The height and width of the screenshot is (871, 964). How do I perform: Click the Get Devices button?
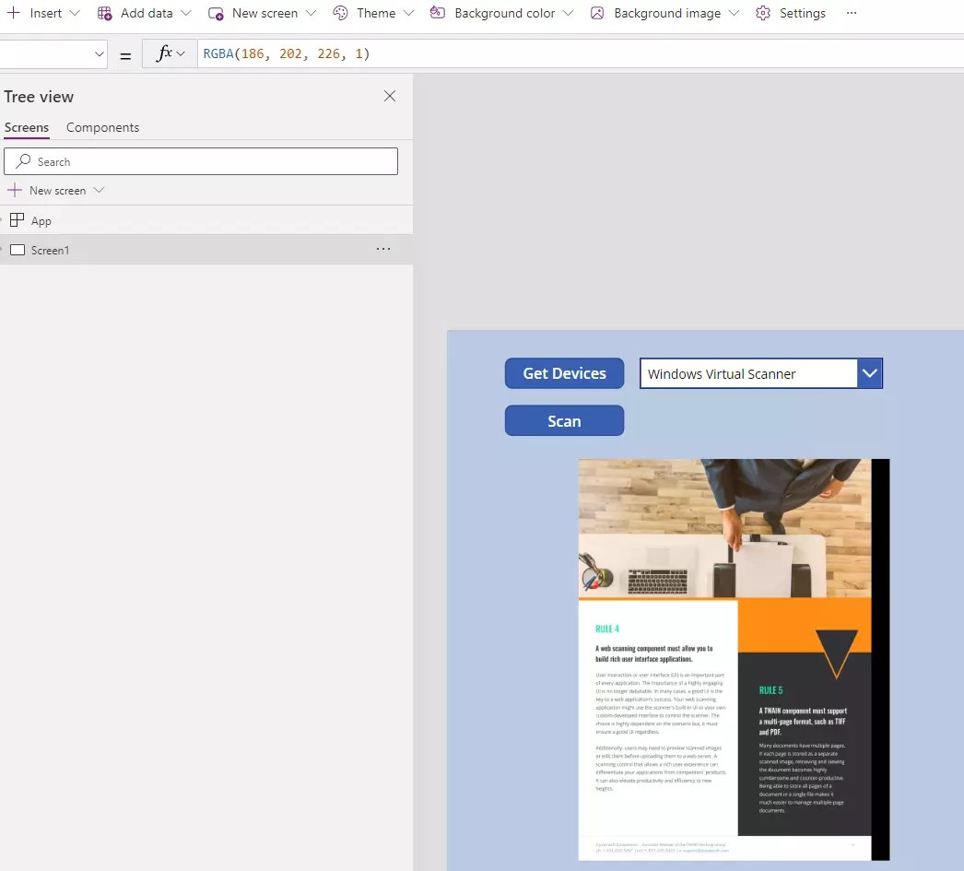tap(564, 373)
